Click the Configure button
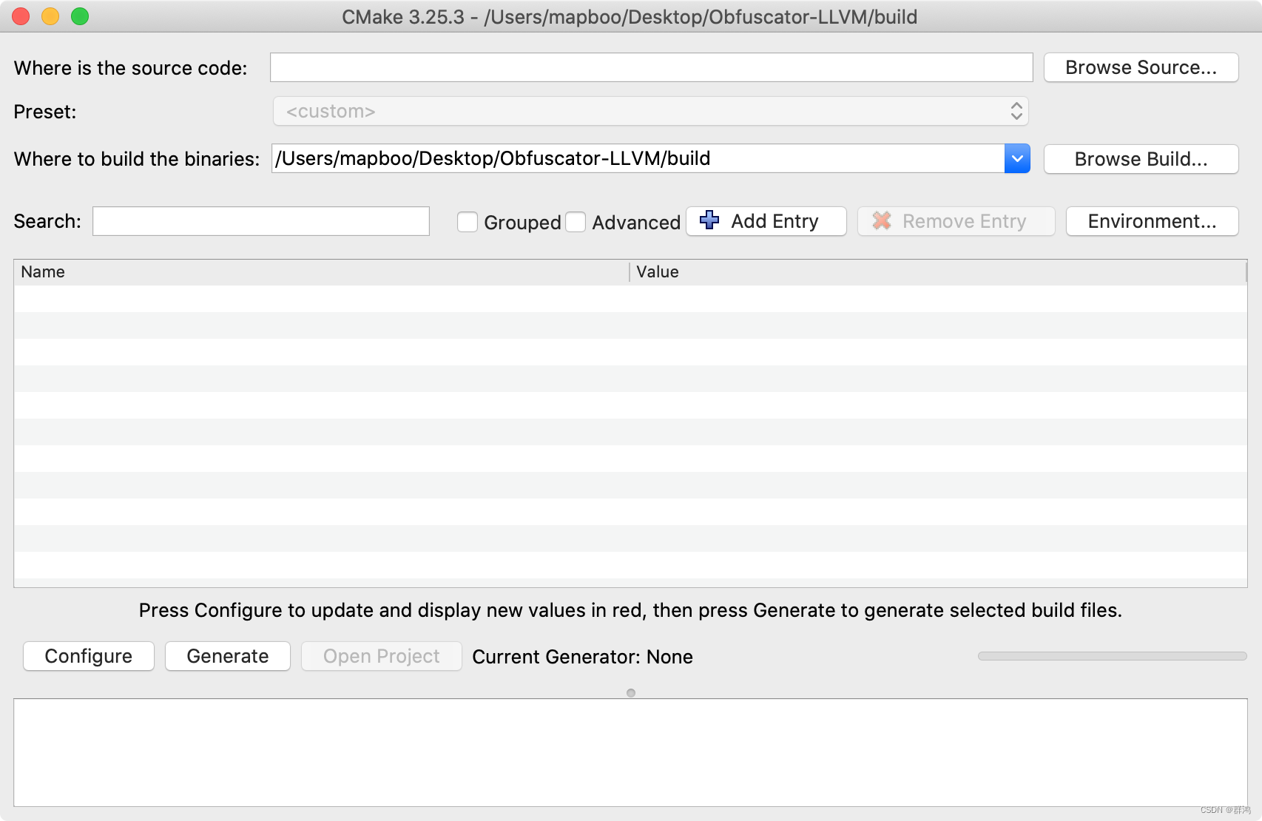The width and height of the screenshot is (1262, 821). coord(89,656)
